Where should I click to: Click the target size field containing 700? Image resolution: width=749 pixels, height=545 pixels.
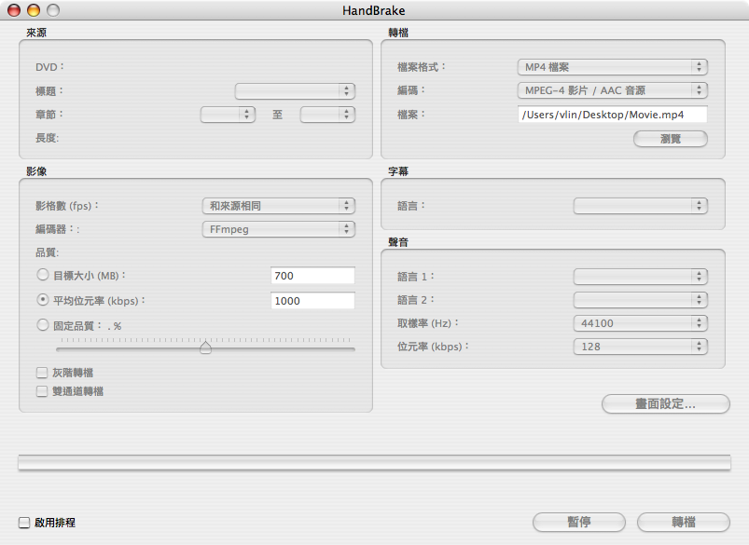pos(312,276)
